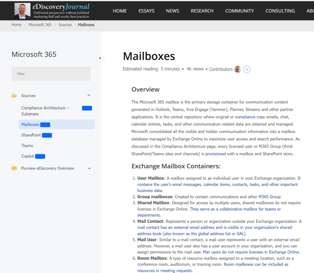
Task: Collapse the Sources section chevron
Action: [x=89, y=95]
